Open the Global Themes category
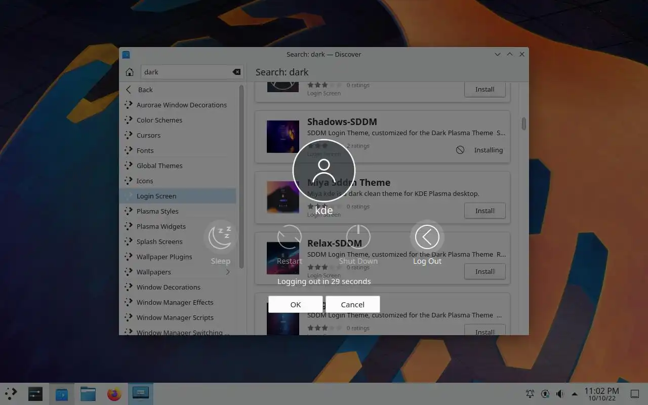This screenshot has height=405, width=648. pyautogui.click(x=178, y=166)
